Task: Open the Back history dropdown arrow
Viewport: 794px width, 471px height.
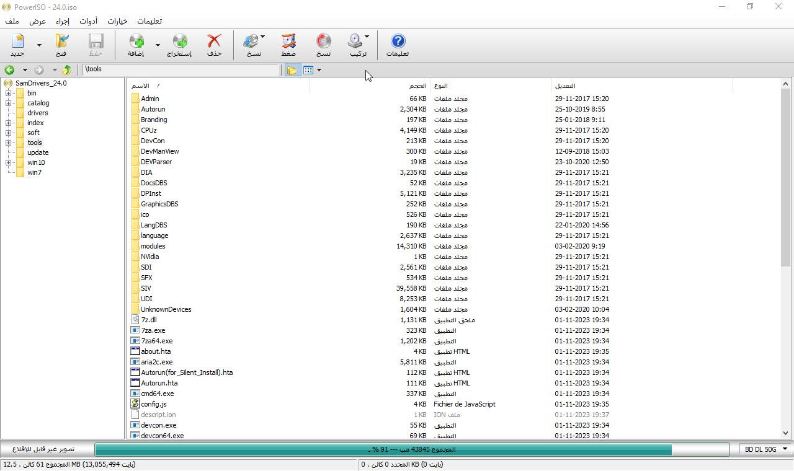Action: [x=25, y=70]
